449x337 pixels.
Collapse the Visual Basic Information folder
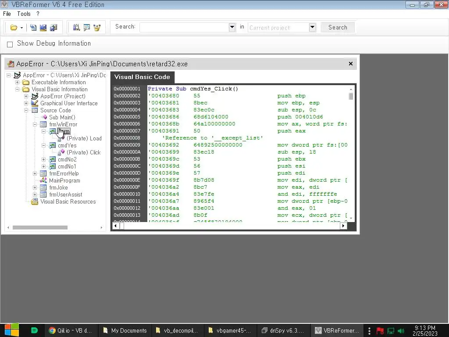(x=18, y=90)
